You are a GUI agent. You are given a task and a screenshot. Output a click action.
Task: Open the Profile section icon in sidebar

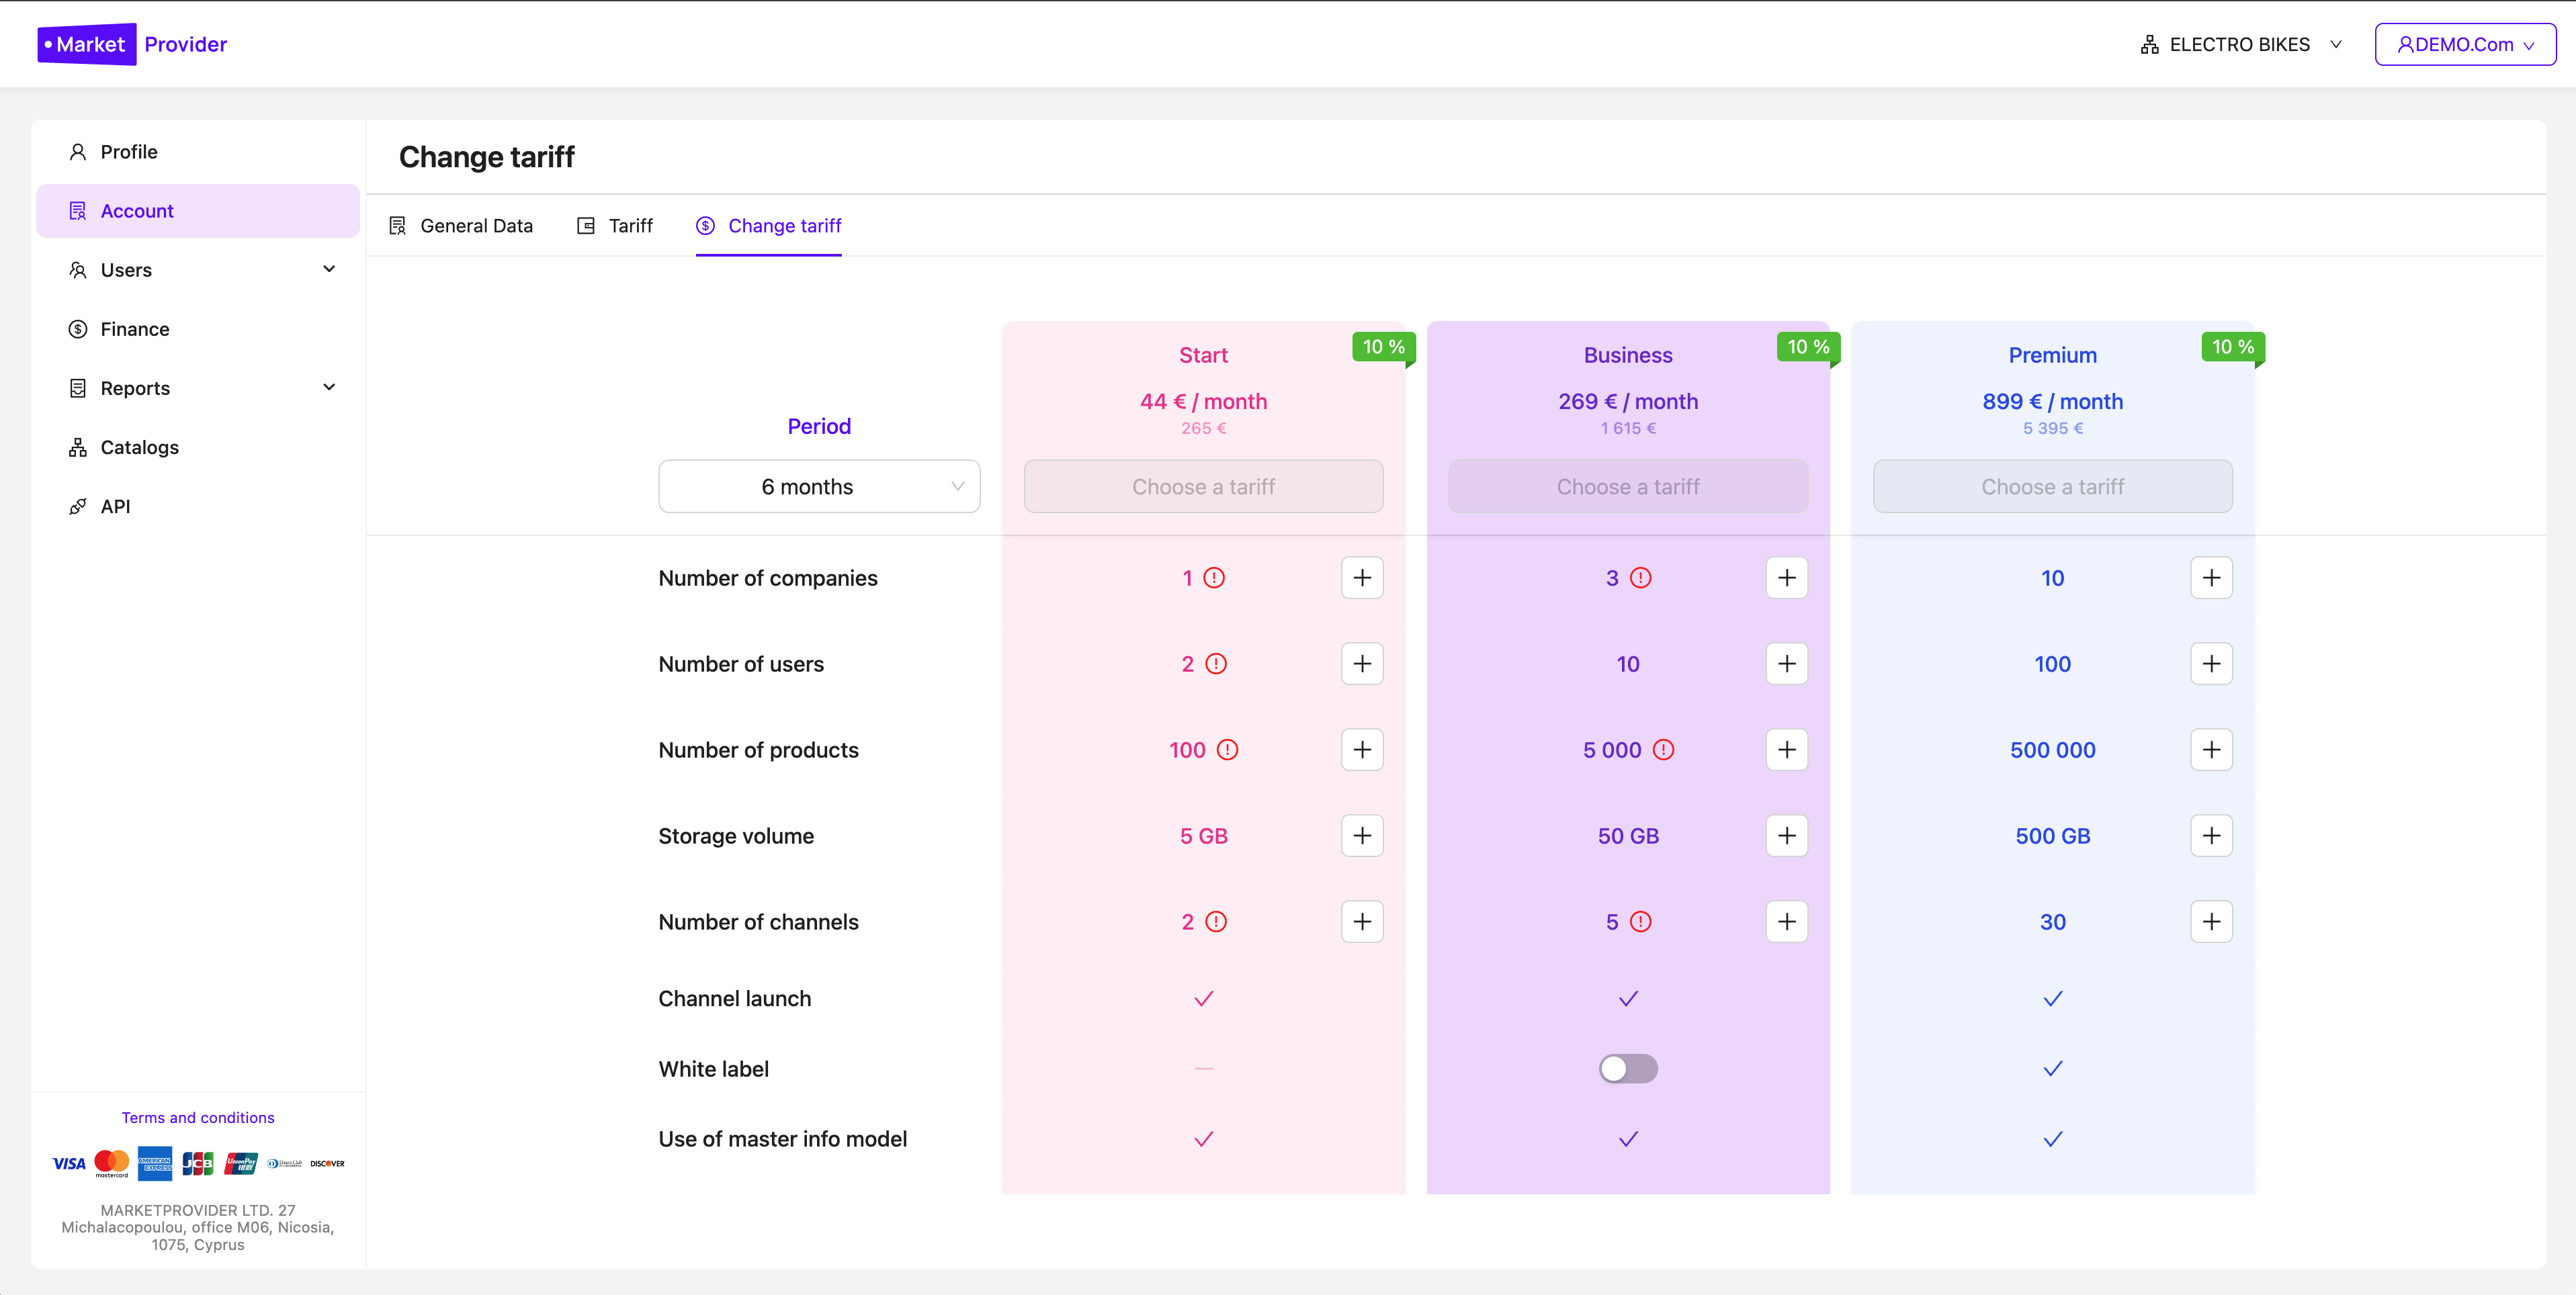pos(78,151)
